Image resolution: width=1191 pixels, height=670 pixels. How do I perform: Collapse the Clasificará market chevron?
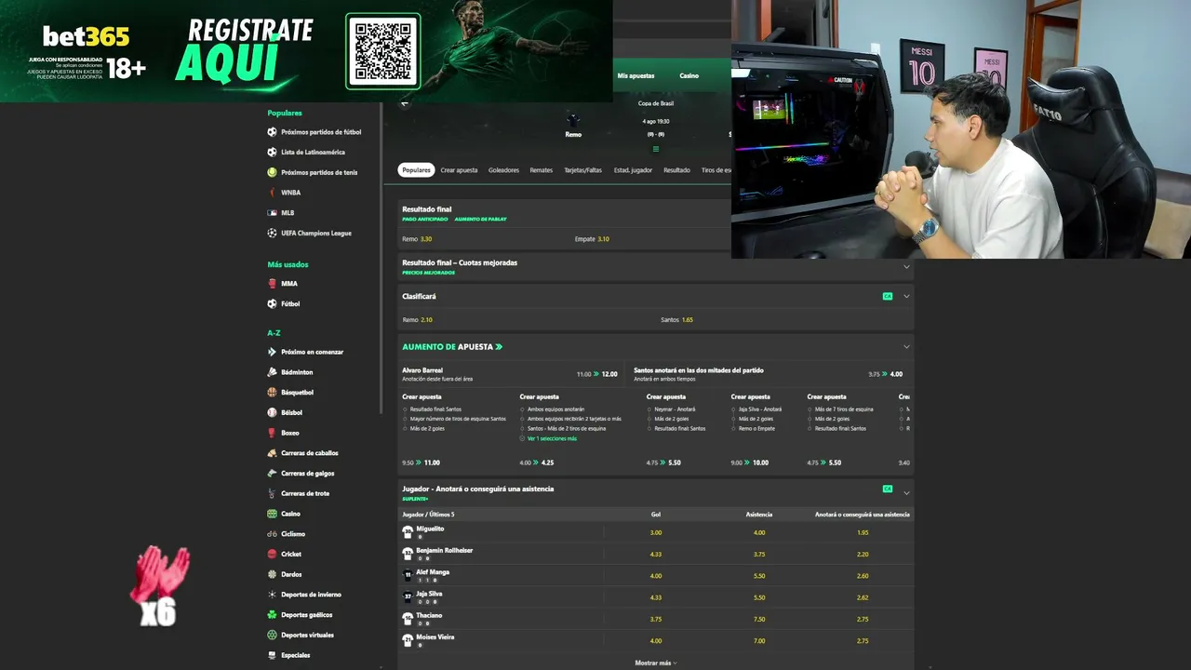[906, 297]
